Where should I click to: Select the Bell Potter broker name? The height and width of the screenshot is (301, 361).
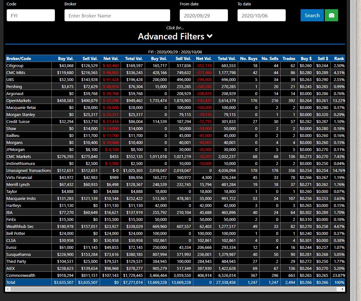pyautogui.click(x=16, y=234)
